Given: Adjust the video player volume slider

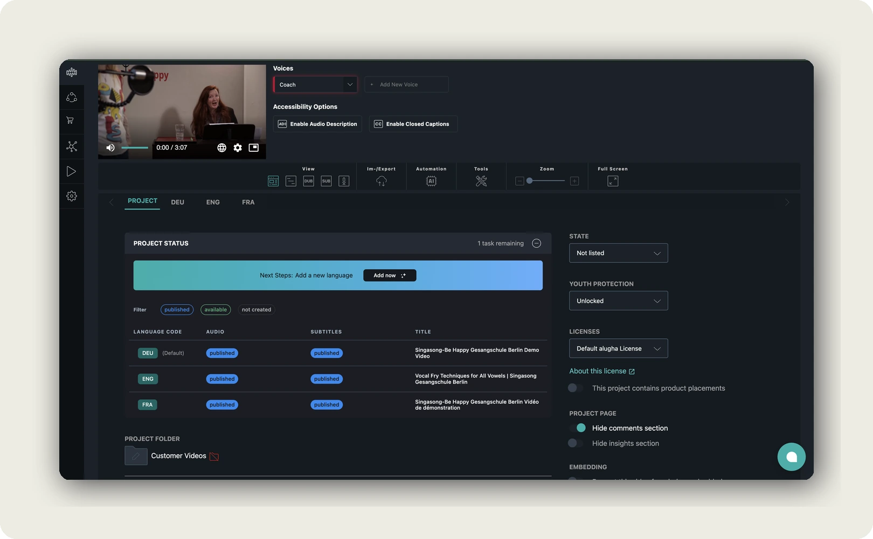Looking at the screenshot, I should click(x=135, y=148).
